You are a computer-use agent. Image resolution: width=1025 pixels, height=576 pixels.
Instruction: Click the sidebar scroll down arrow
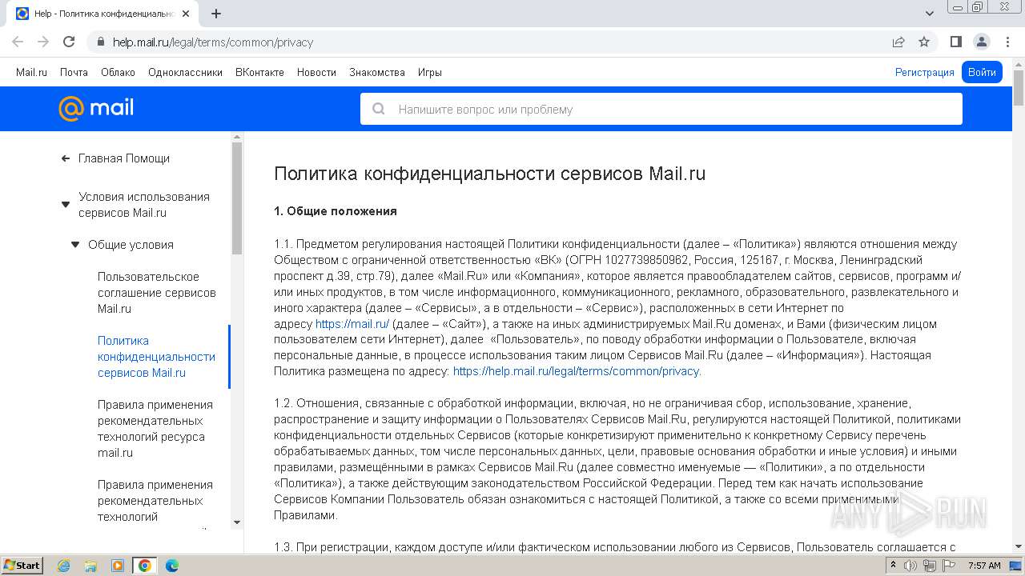pos(237,522)
